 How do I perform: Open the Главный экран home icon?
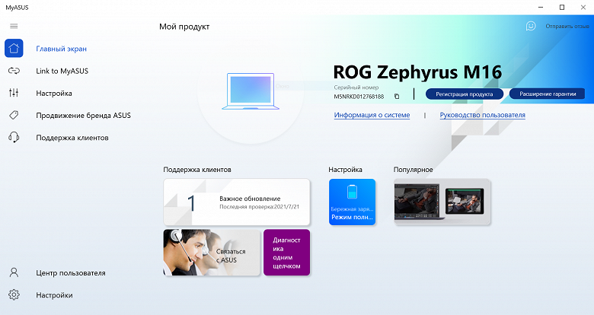point(14,49)
